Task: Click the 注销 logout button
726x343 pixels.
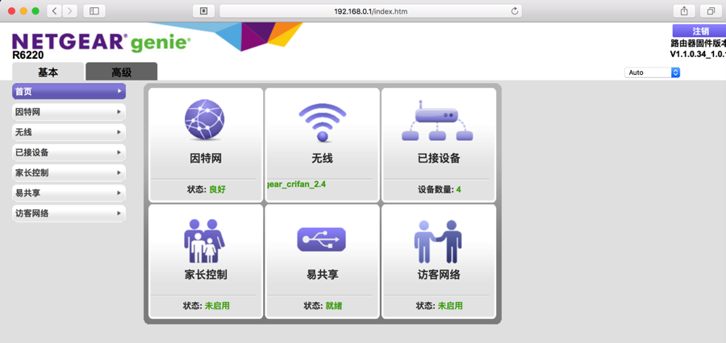Action: click(699, 31)
